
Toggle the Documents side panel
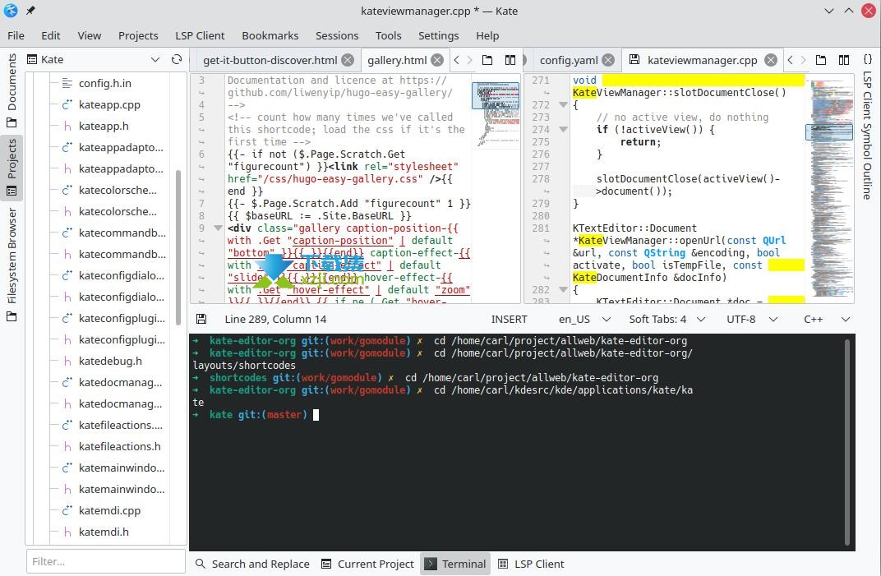[x=12, y=90]
